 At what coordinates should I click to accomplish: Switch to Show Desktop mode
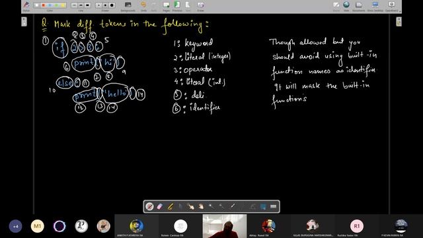[x=375, y=5]
